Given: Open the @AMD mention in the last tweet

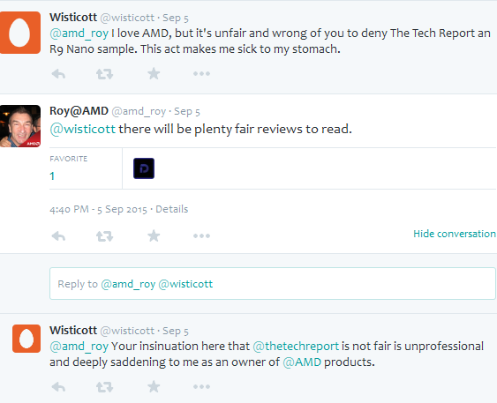Looking at the screenshot, I should tap(302, 362).
